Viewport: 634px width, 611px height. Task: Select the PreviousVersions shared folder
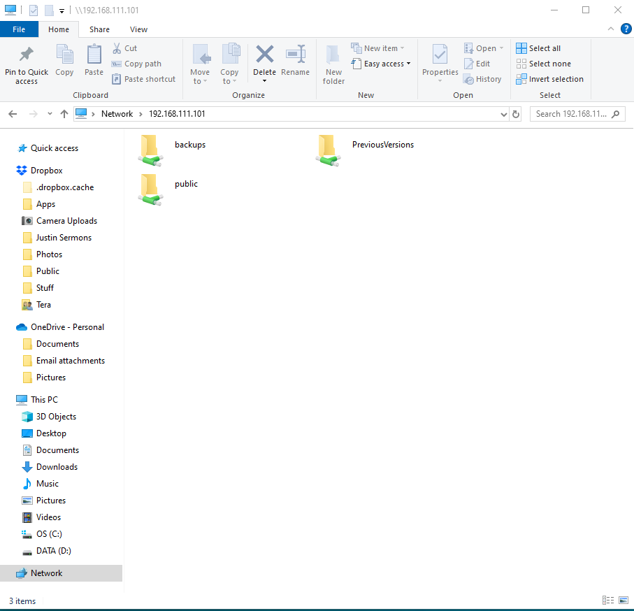(364, 150)
